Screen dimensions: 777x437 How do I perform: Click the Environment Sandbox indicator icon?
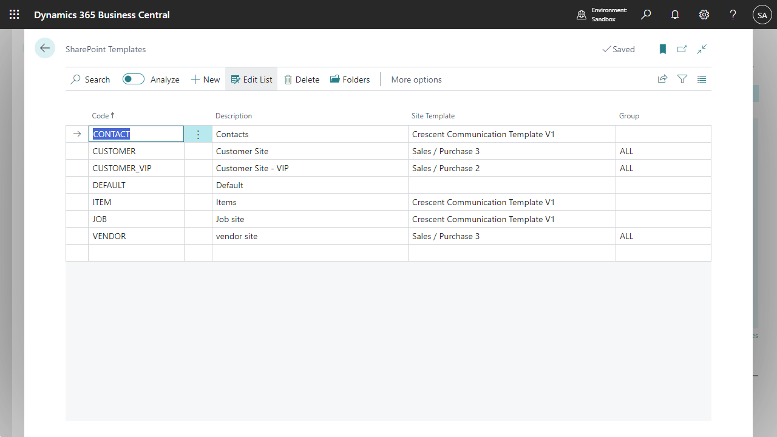(x=582, y=15)
